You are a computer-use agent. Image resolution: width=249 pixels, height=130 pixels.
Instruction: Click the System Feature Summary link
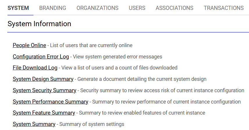pos(44,113)
